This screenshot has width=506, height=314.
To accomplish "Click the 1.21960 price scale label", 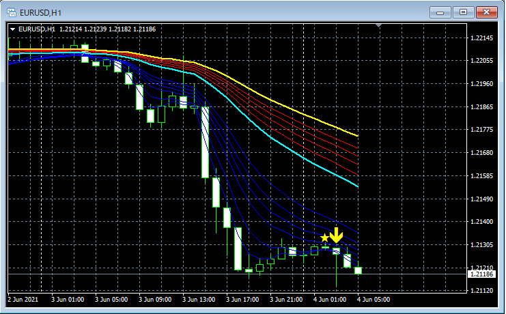I will (x=481, y=84).
